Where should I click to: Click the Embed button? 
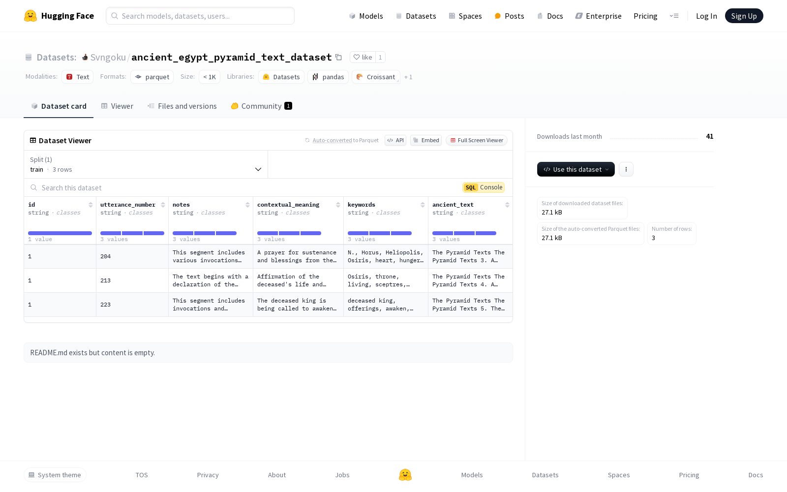tap(426, 140)
